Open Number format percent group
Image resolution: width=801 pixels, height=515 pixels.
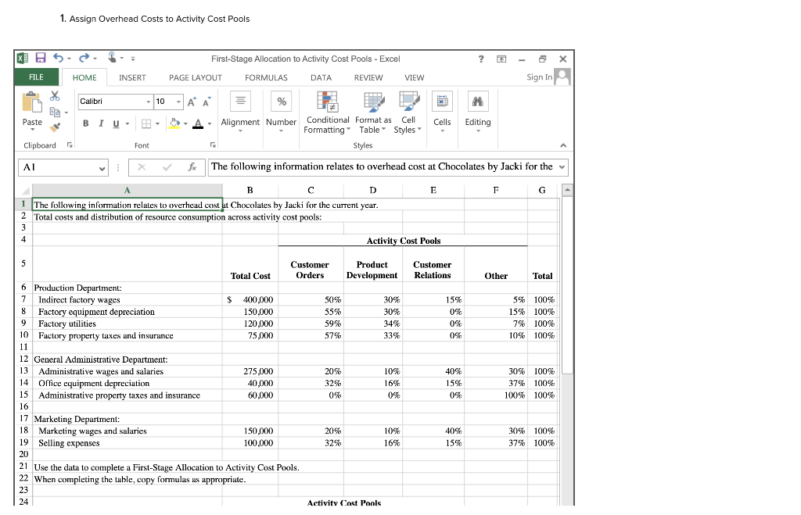click(281, 113)
